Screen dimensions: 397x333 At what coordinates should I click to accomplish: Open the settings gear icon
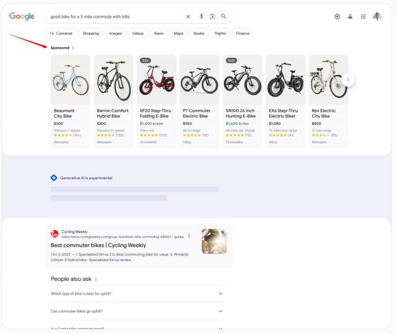pos(337,17)
